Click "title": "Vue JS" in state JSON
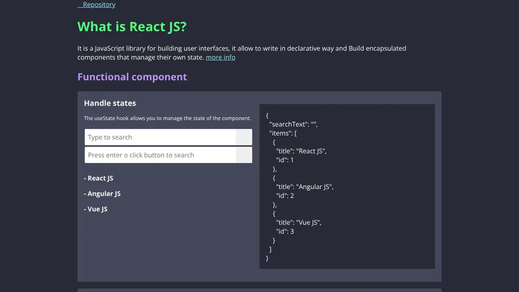The width and height of the screenshot is (519, 292). click(x=299, y=223)
